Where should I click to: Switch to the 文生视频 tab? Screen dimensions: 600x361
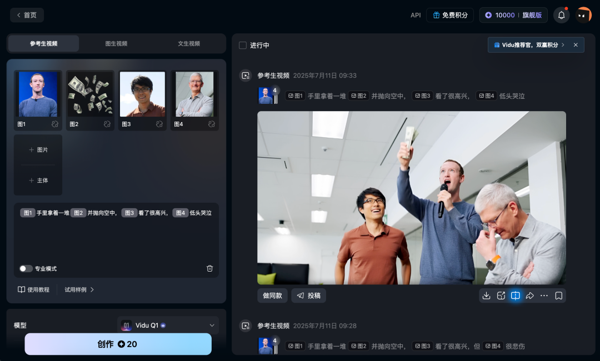(x=189, y=43)
